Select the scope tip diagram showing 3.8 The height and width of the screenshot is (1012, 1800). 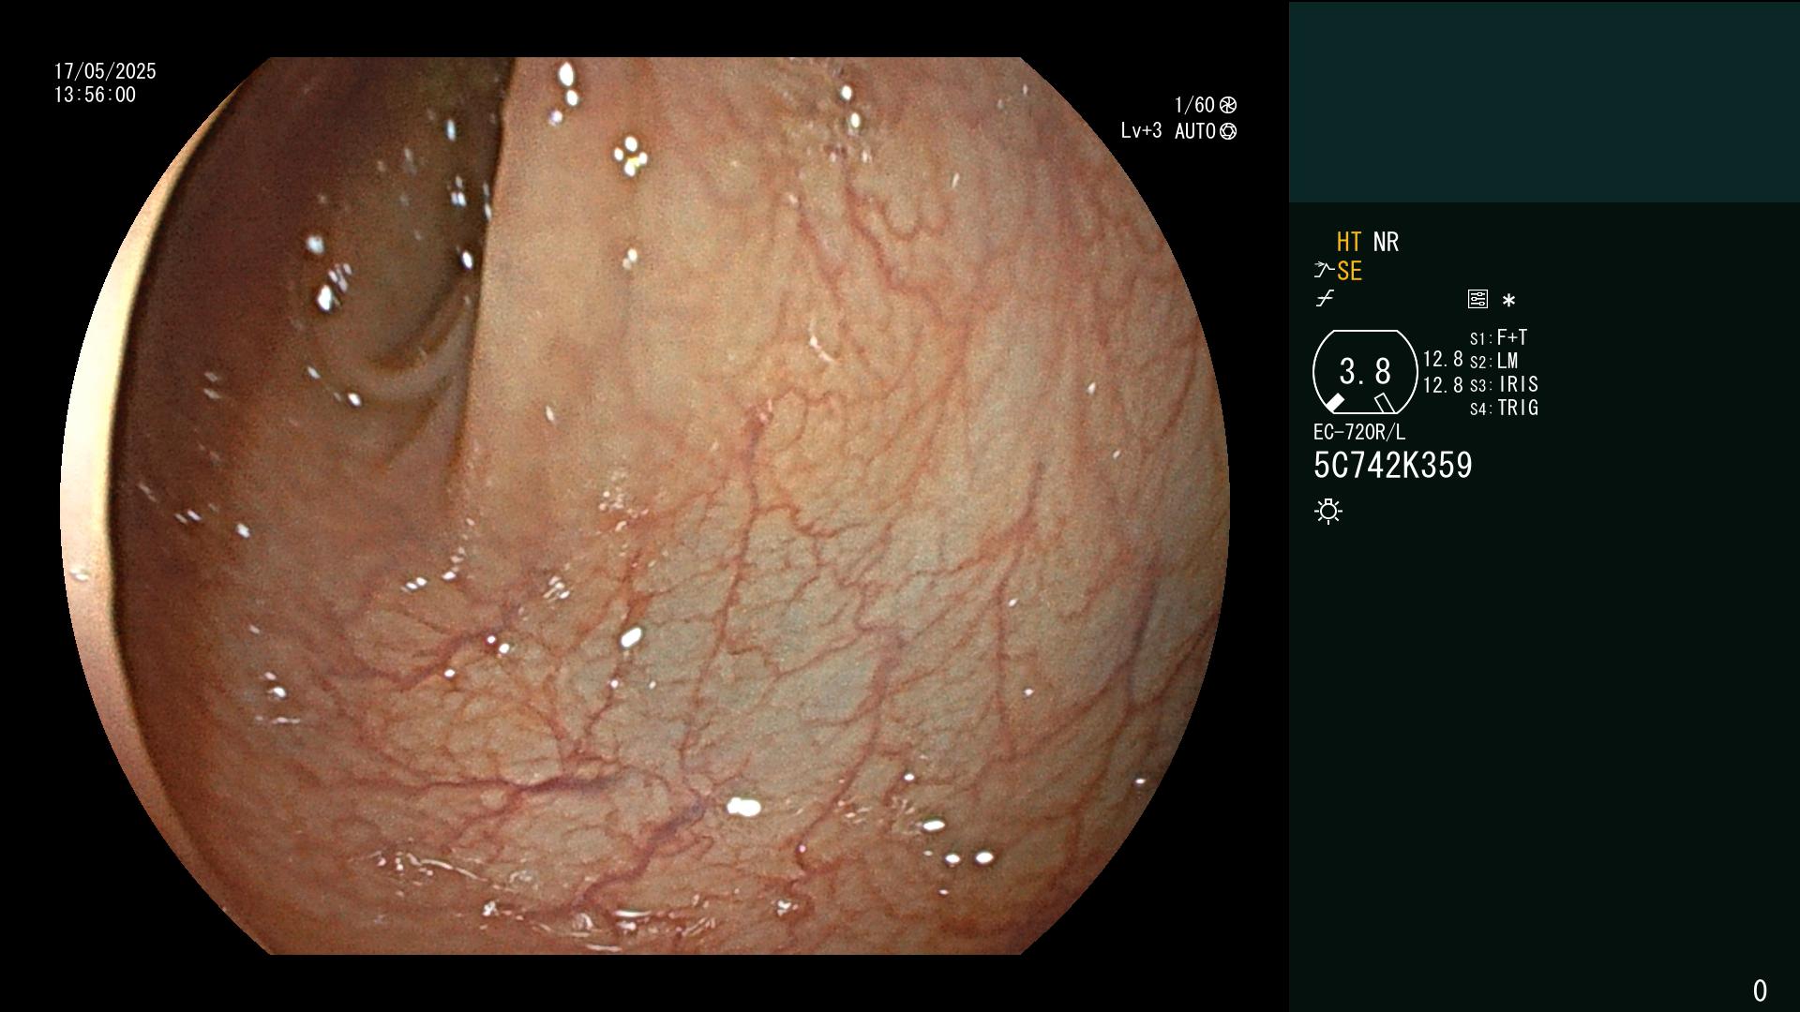point(1365,372)
